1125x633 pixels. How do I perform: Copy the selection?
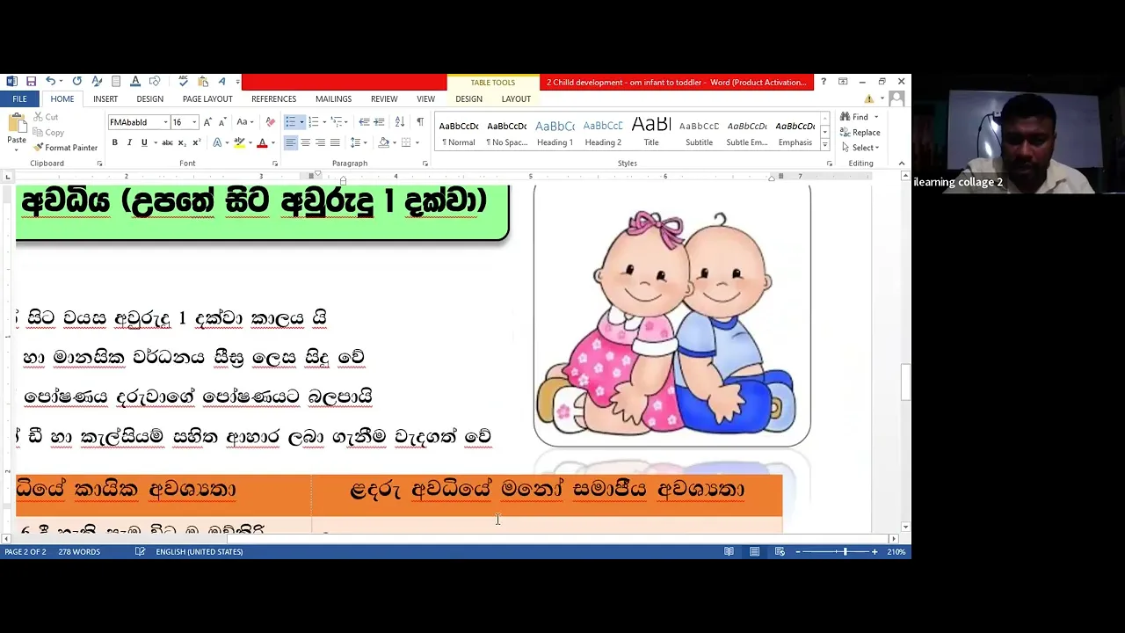point(48,133)
